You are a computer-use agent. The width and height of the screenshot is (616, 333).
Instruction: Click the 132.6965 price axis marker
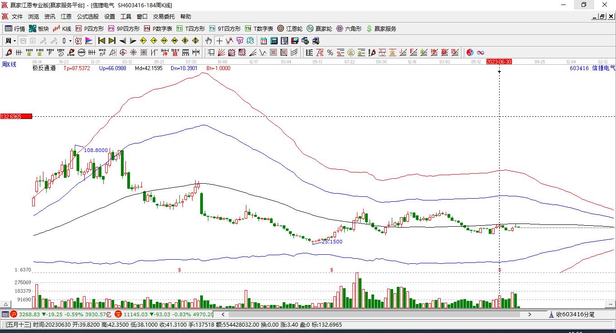click(16, 117)
